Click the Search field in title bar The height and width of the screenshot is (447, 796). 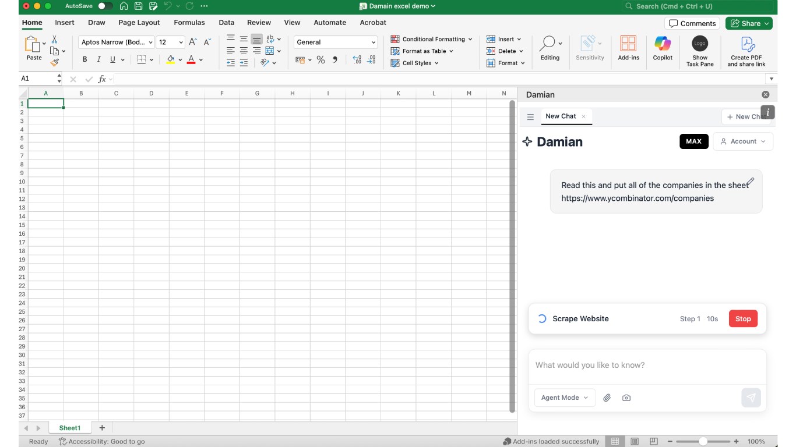[699, 6]
